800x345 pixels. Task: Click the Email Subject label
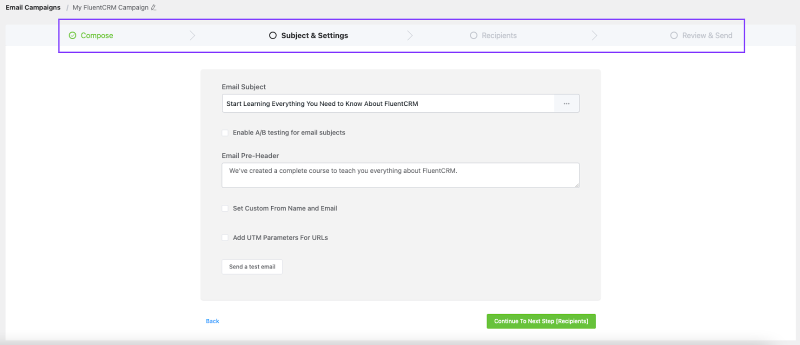[x=244, y=87]
